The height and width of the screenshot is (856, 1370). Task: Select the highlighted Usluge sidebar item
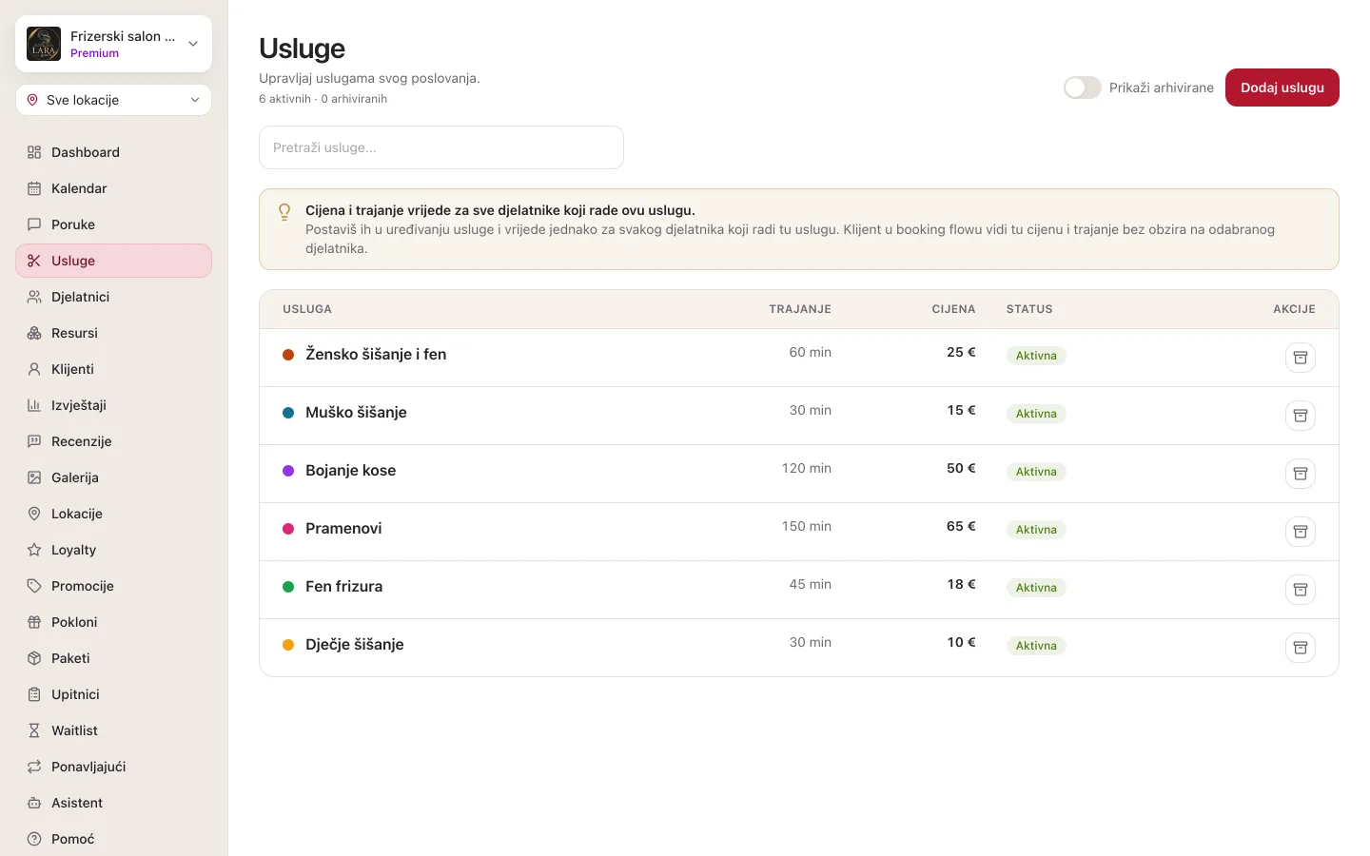click(x=113, y=261)
